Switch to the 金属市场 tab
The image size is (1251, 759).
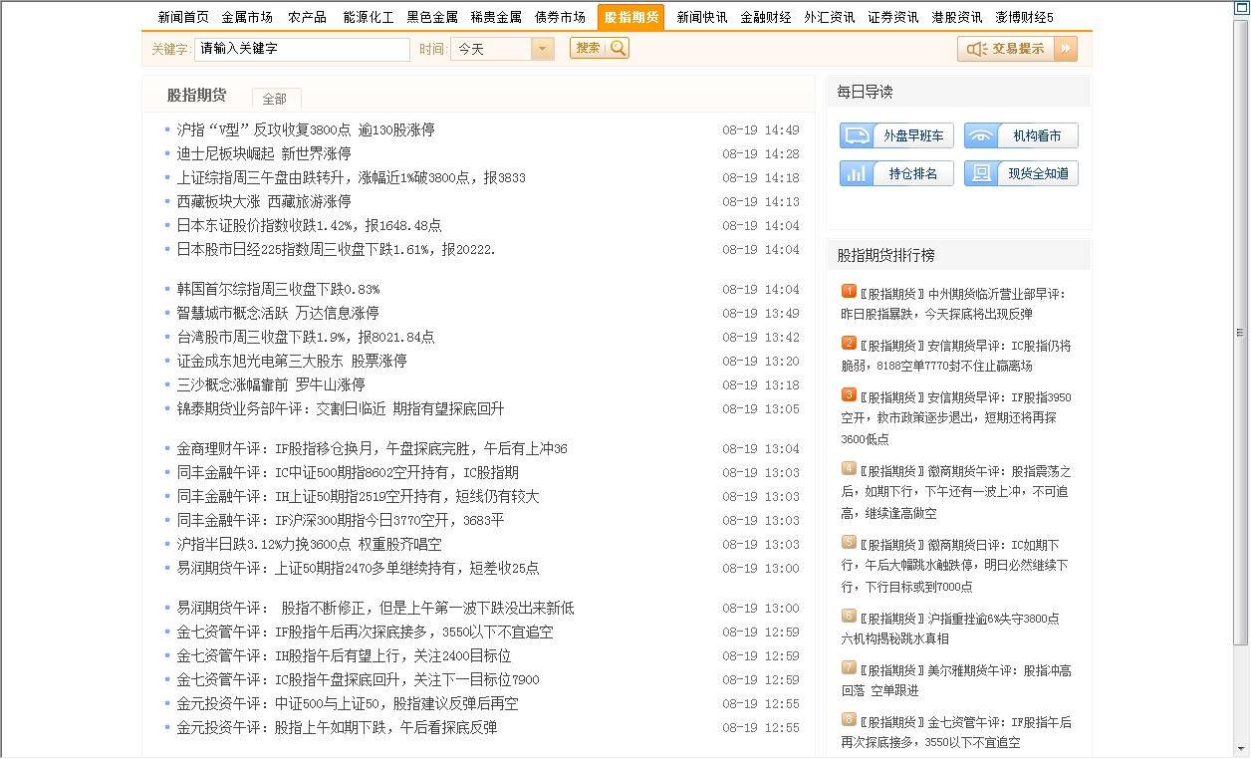point(247,17)
